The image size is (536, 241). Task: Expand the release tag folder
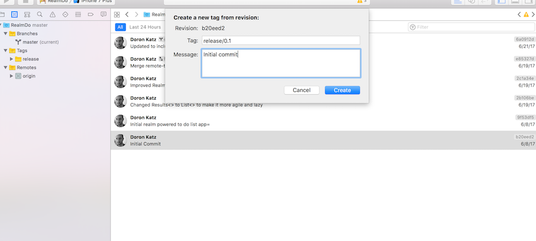[11, 59]
